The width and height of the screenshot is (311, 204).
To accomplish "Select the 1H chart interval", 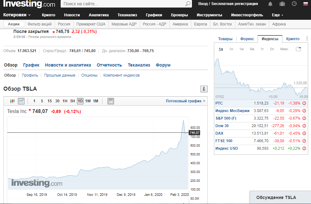I will pos(65,101).
